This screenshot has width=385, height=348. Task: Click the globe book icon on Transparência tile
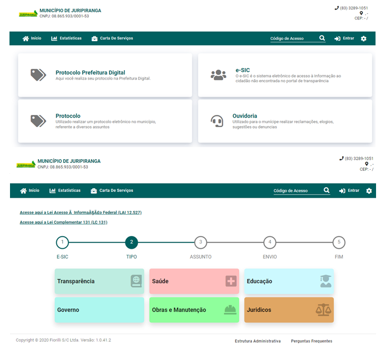point(136,281)
